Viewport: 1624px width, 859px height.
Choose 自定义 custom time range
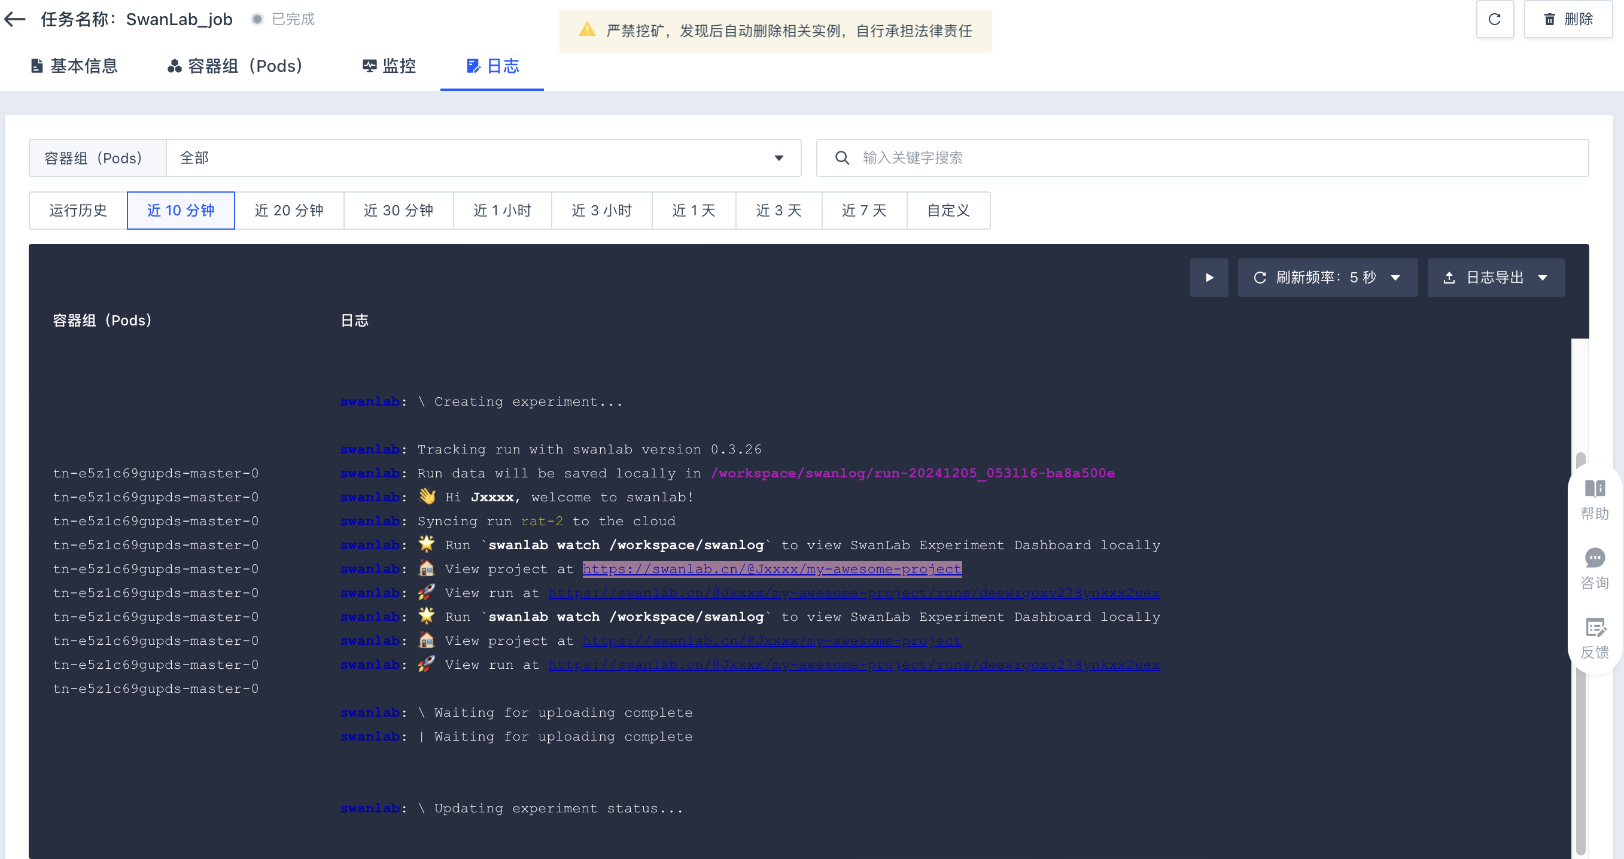click(949, 211)
